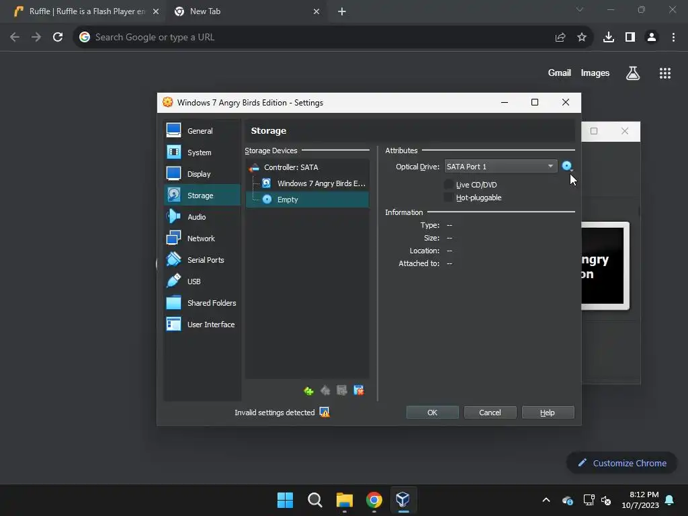Enable the Hot-pluggable checkbox
Viewport: 688px width, 516px height.
click(x=448, y=198)
